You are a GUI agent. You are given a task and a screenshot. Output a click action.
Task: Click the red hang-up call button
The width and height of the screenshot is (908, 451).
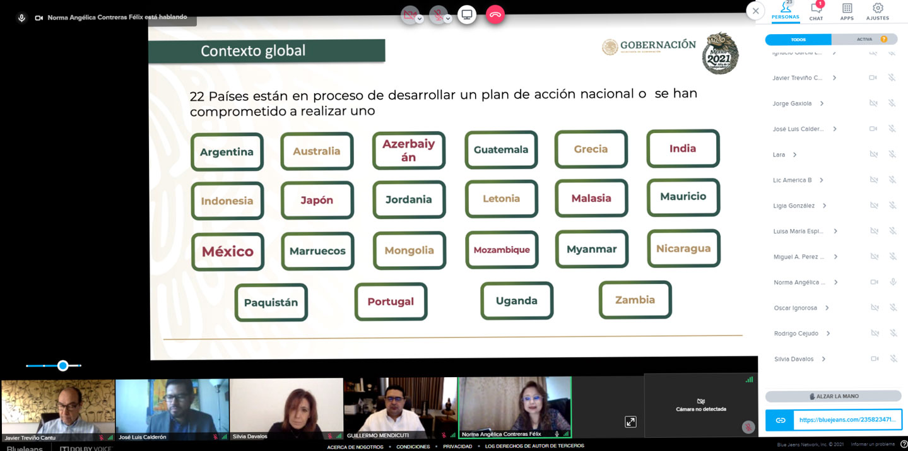pyautogui.click(x=495, y=15)
